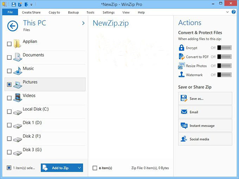
Task: Open the File tab
Action: pyautogui.click(x=10, y=12)
